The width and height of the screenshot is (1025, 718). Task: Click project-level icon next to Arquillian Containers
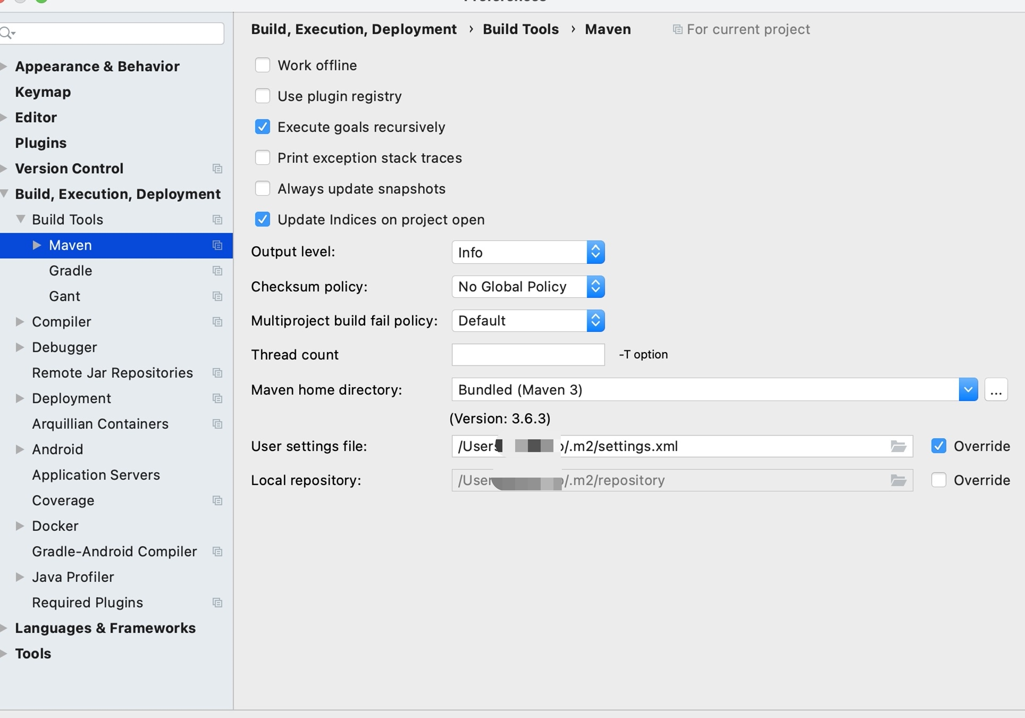(217, 424)
